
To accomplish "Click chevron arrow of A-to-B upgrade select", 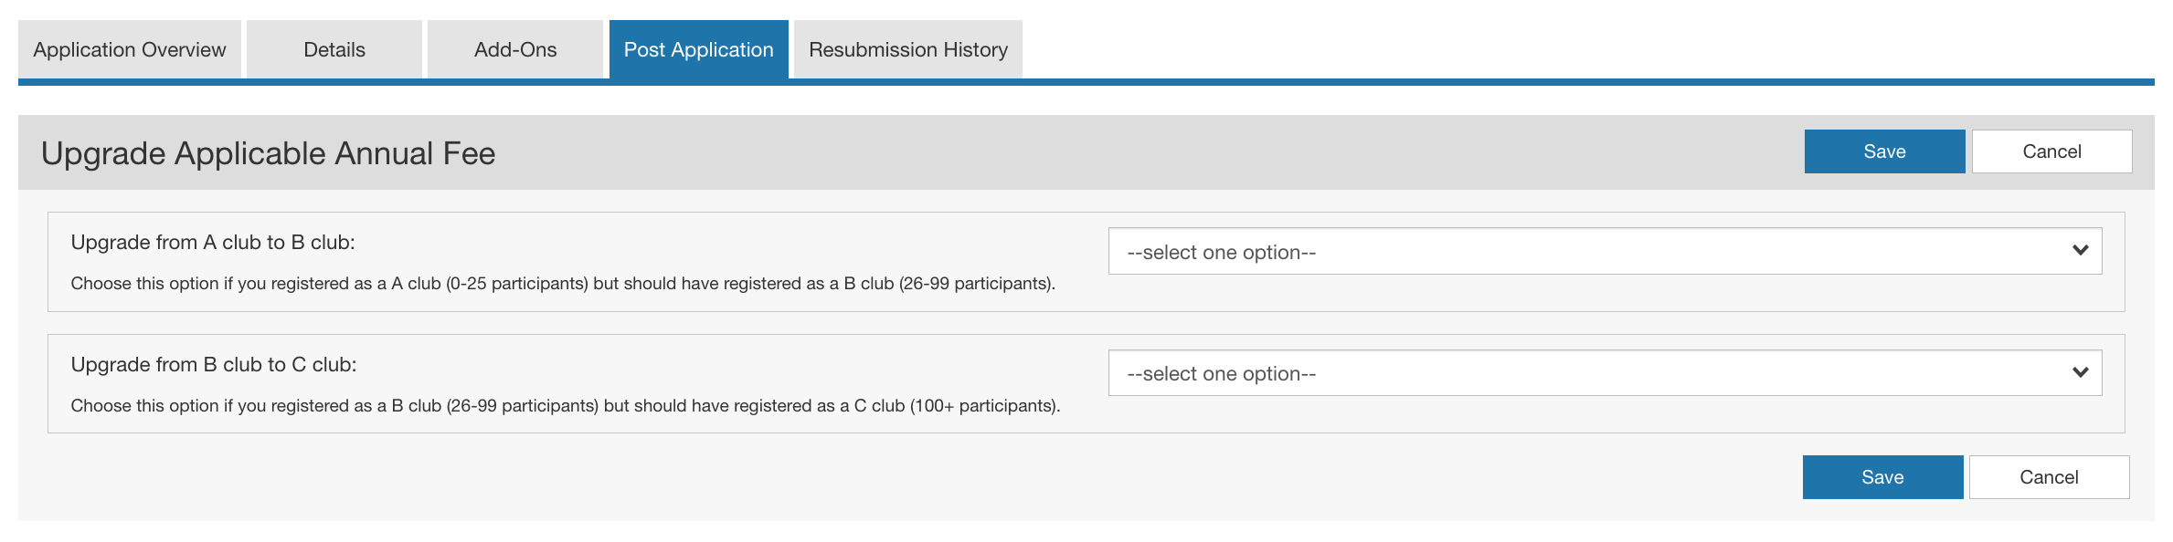I will coord(2080,251).
